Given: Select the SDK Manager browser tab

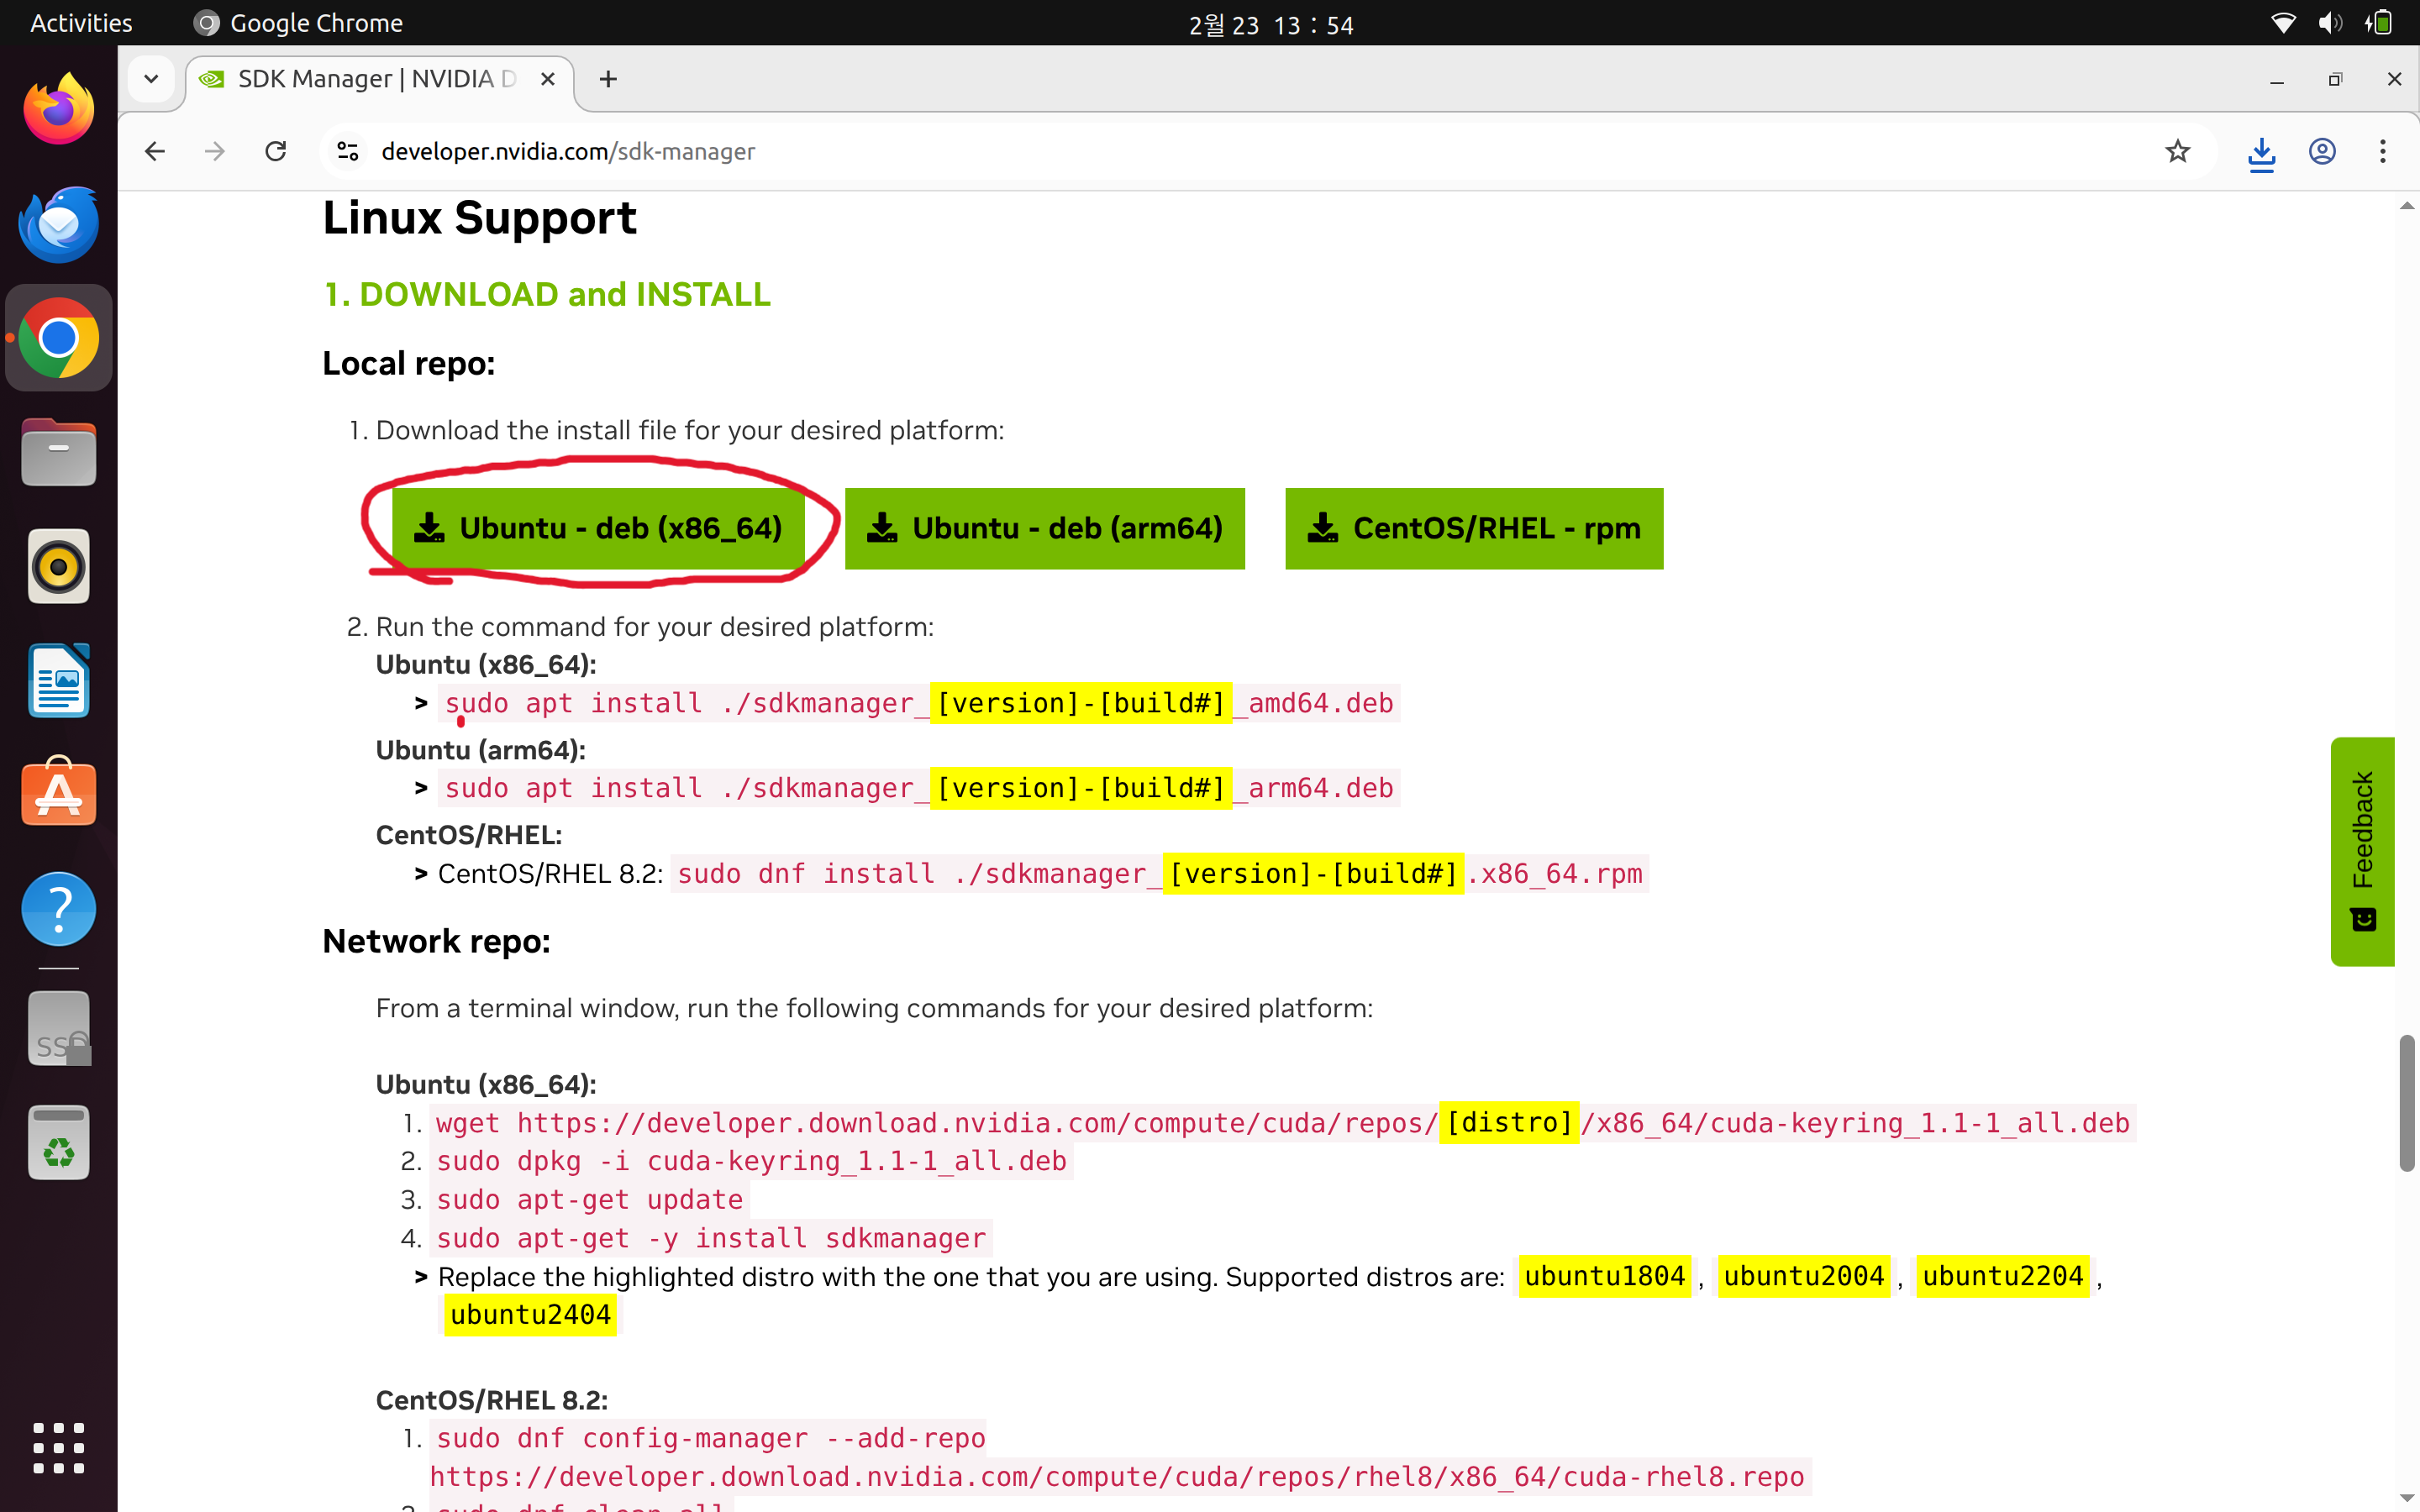Looking at the screenshot, I should [375, 79].
